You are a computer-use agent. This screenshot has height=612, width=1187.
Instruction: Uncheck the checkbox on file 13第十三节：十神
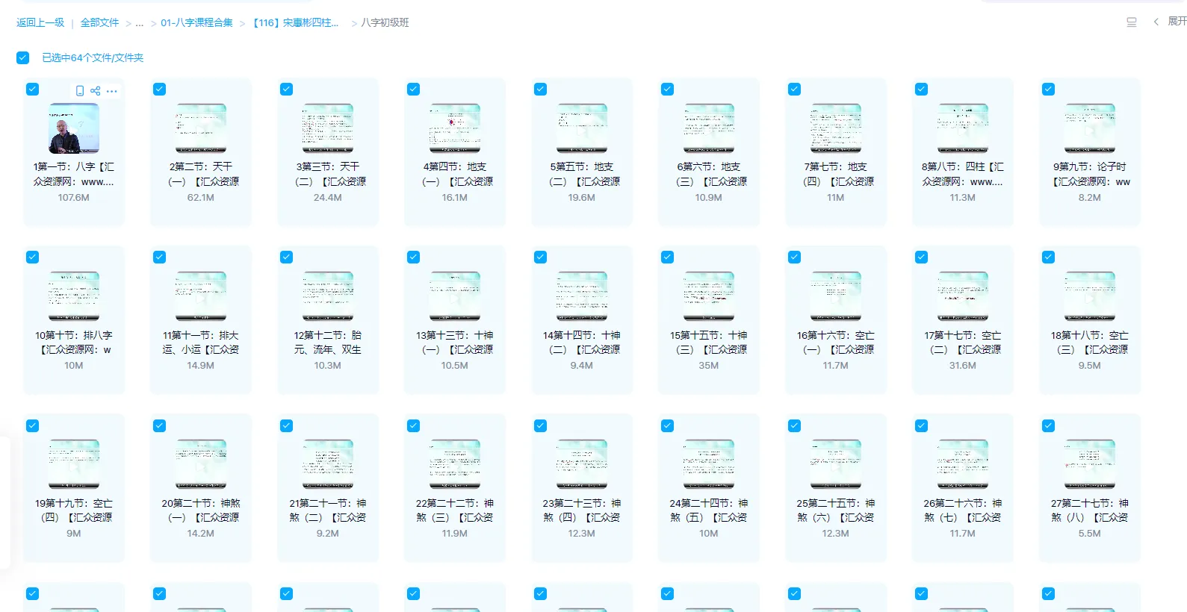click(x=413, y=257)
